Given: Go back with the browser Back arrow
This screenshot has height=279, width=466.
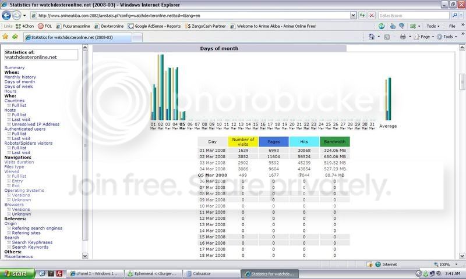Looking at the screenshot, I should [6, 15].
